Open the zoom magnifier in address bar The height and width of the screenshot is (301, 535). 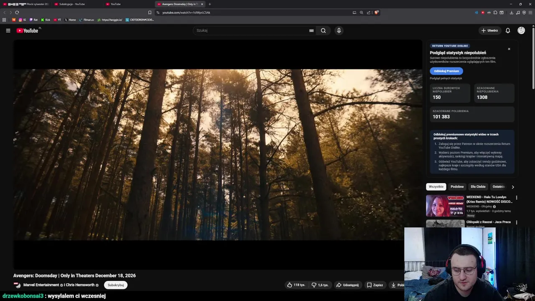tap(362, 13)
